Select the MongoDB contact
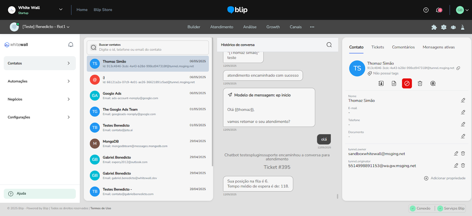Image resolution: width=472 pixels, height=216 pixels. (148, 144)
